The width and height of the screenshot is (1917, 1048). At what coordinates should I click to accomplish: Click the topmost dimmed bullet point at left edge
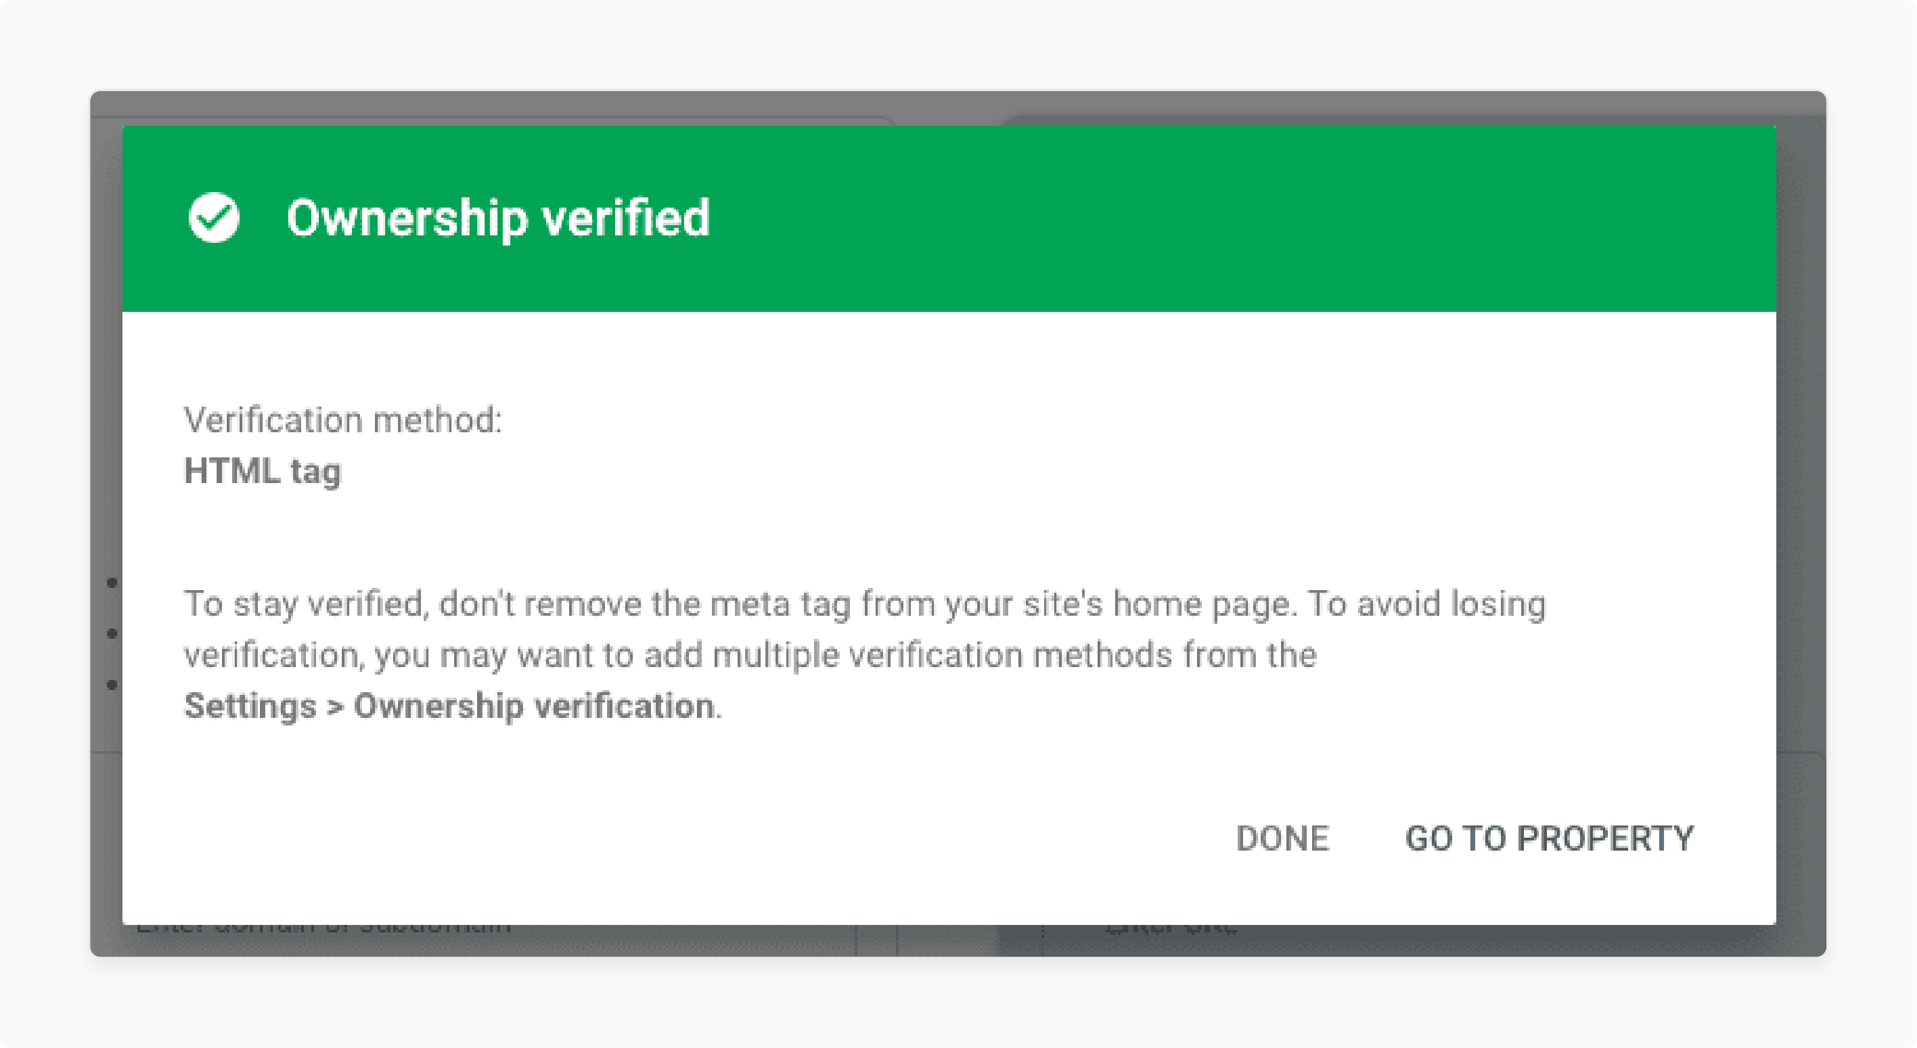[112, 582]
